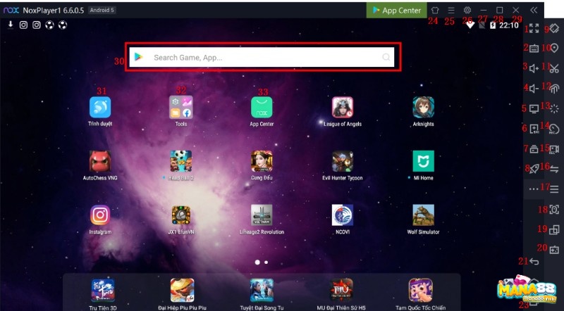Click the add APK file icon
Image resolution: width=564 pixels, height=311 pixels.
point(534,129)
